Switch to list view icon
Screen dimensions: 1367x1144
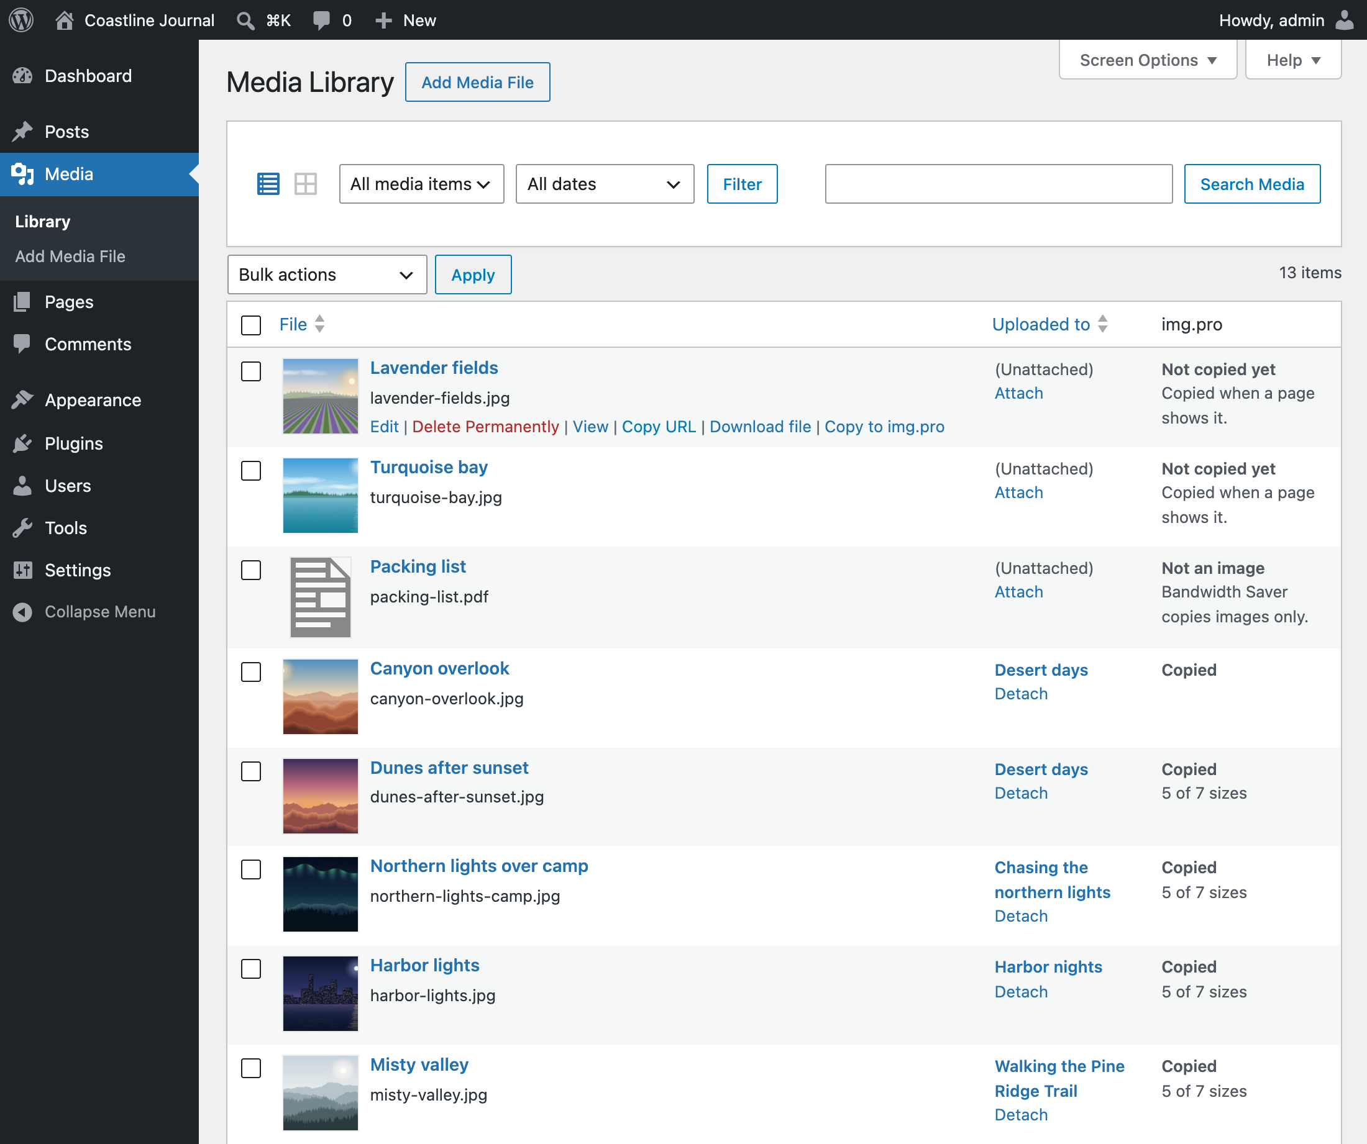pyautogui.click(x=268, y=184)
